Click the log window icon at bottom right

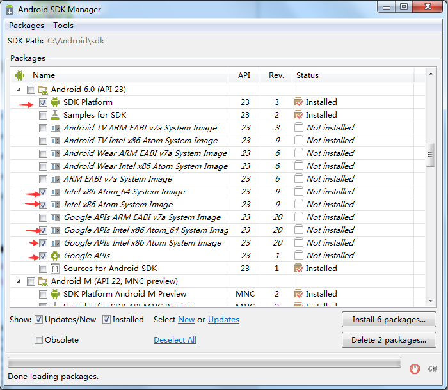coord(433,369)
